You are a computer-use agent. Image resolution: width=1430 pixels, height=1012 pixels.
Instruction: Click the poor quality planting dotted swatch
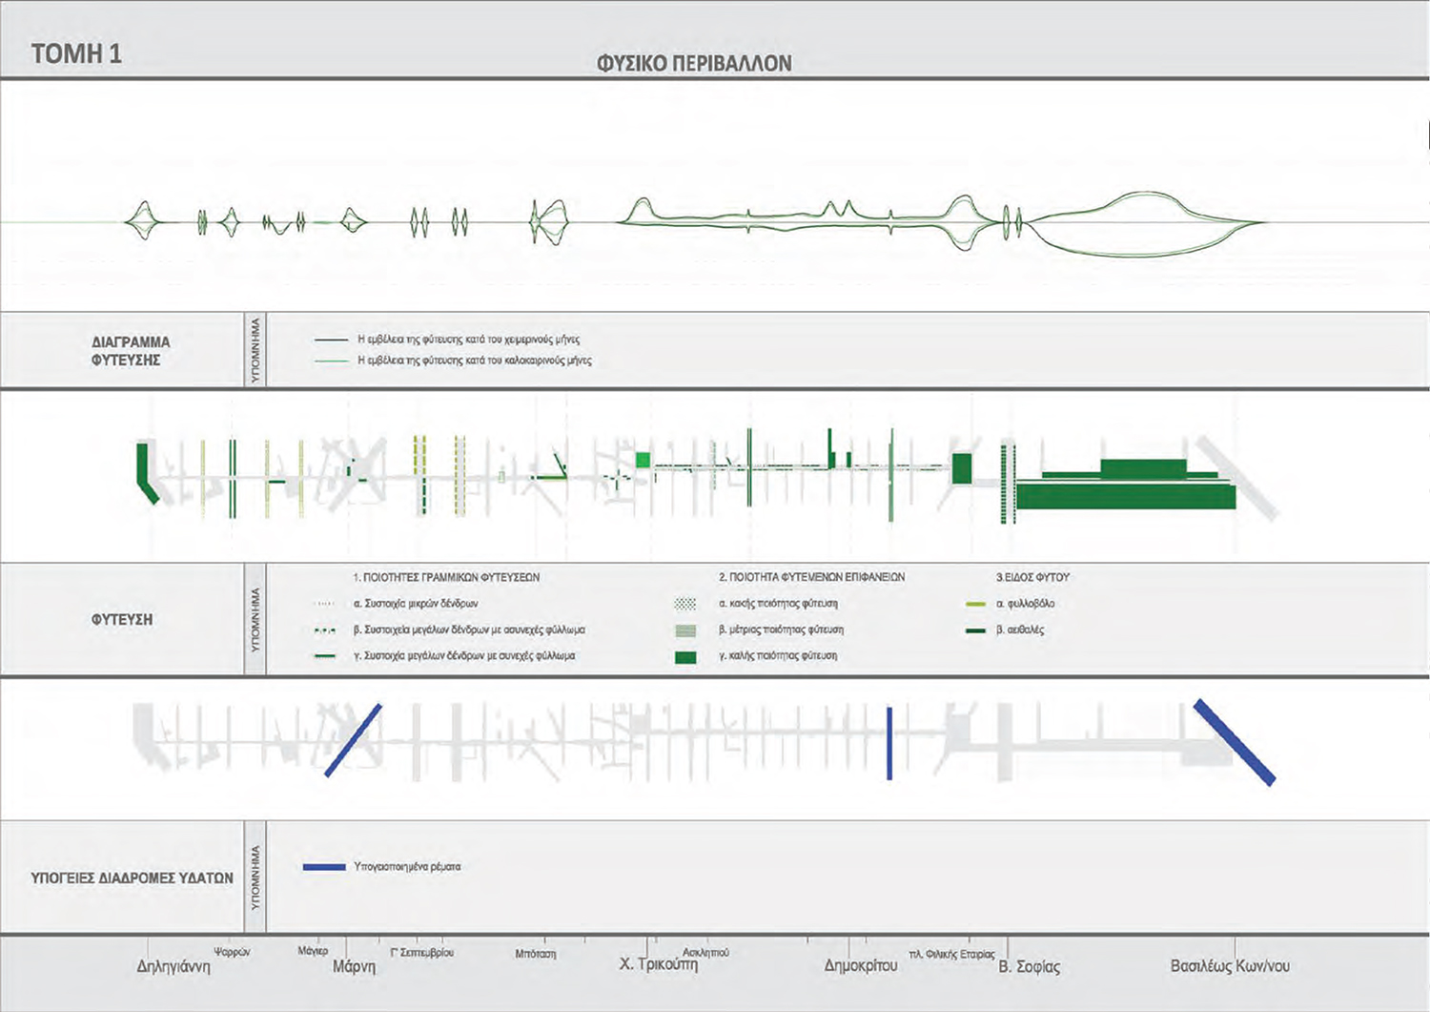point(684,604)
